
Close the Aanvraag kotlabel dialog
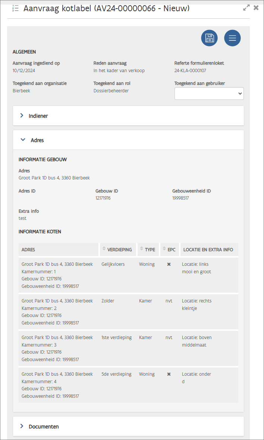[x=256, y=8]
